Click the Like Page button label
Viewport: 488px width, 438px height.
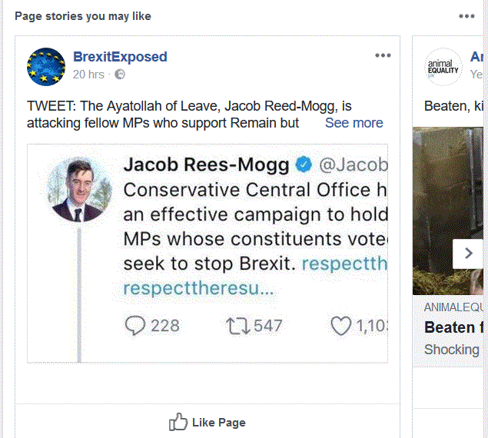pyautogui.click(x=219, y=422)
